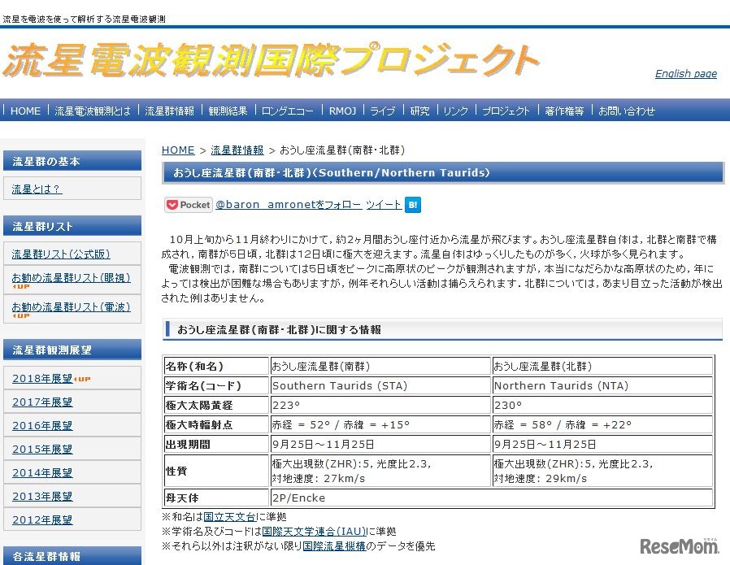Select 著作権等 in the navigation bar
The height and width of the screenshot is (565, 730).
[x=564, y=111]
